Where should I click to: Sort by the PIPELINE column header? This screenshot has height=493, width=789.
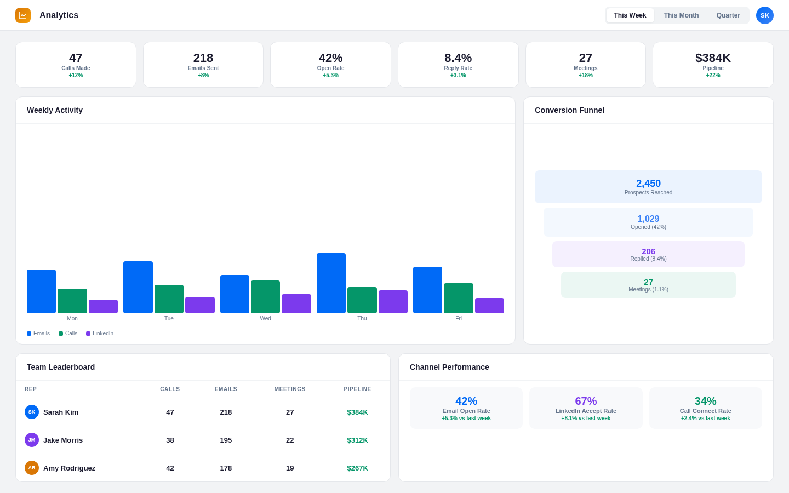(x=357, y=389)
